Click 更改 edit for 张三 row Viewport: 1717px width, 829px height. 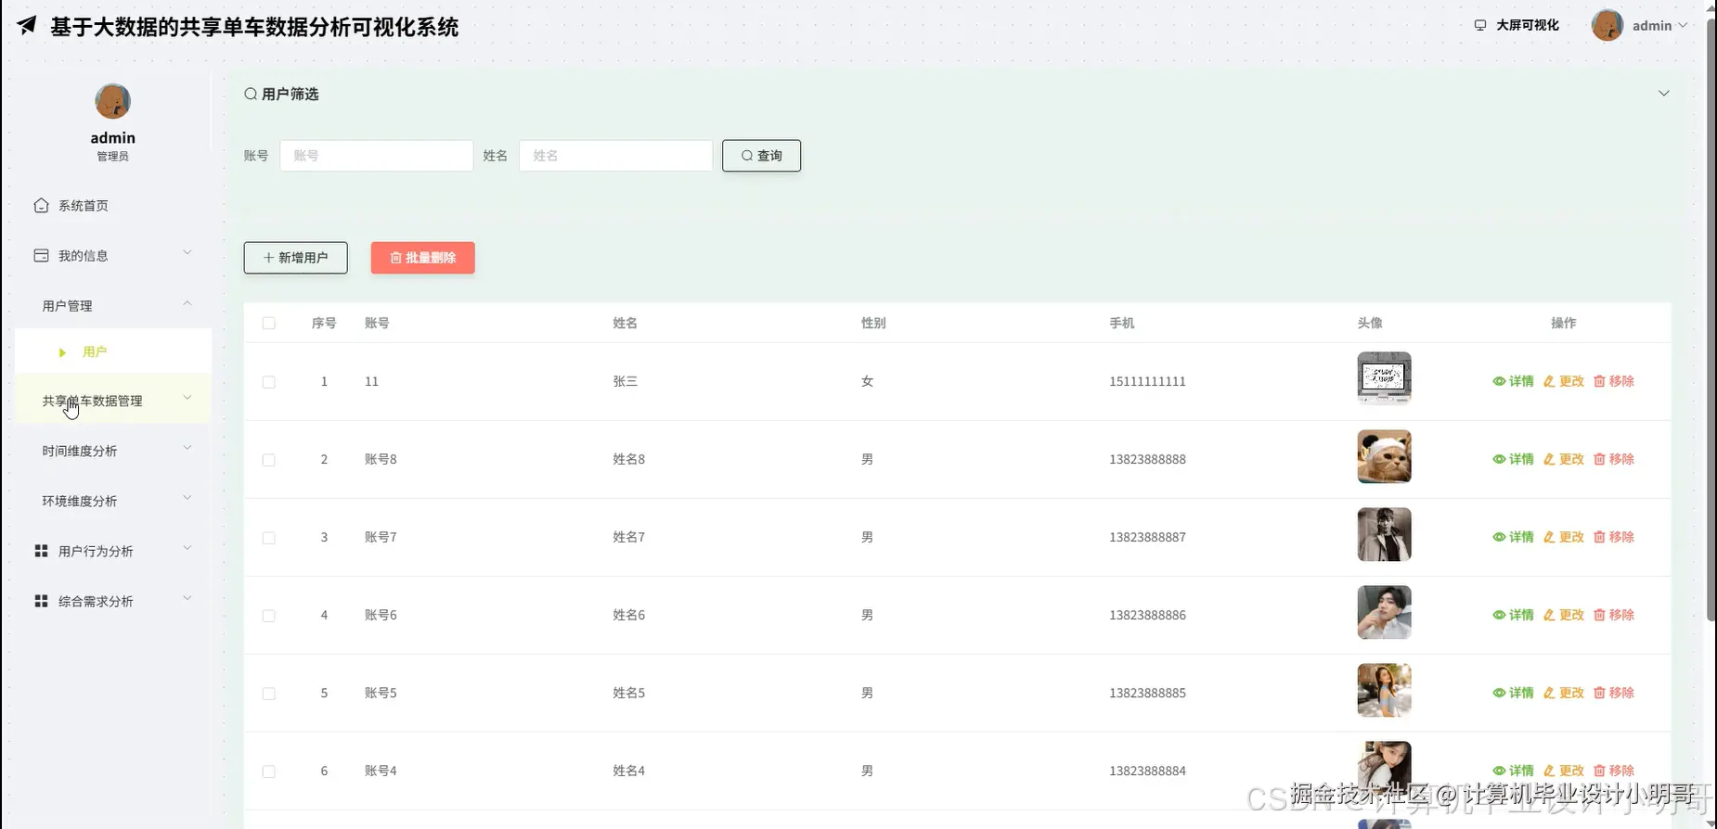(1564, 381)
